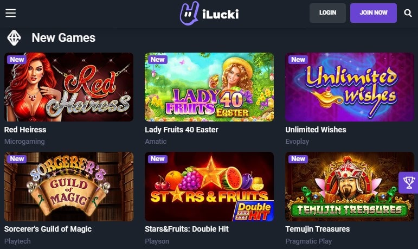Screen dimensions: 418x249
Task: Click the iLucki logo
Action: (x=209, y=14)
